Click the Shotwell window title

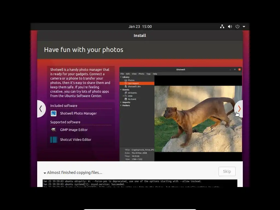click(x=181, y=70)
